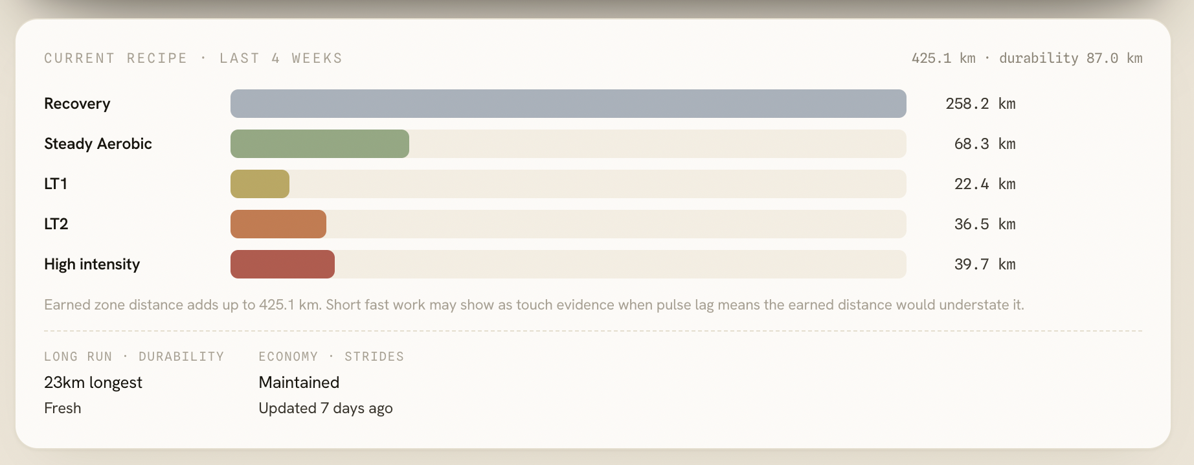Click the 22.4 km LT1 value
Screen dimensions: 1194x465
pyautogui.click(x=985, y=184)
